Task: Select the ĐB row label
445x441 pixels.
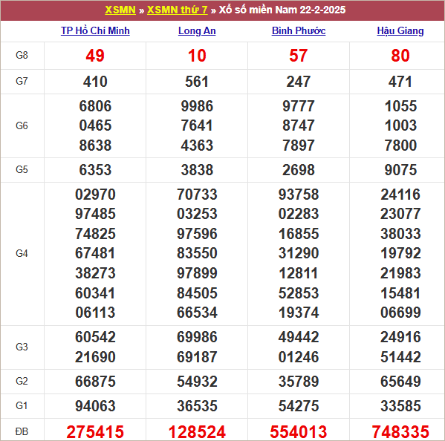Action: tap(22, 431)
